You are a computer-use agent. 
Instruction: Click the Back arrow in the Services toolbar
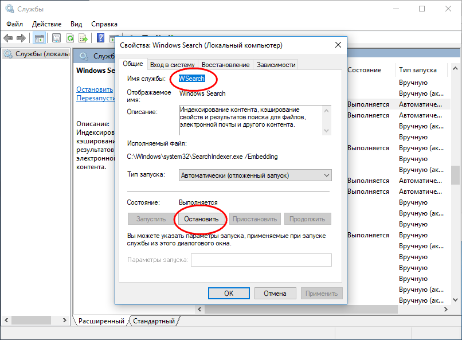(8, 38)
